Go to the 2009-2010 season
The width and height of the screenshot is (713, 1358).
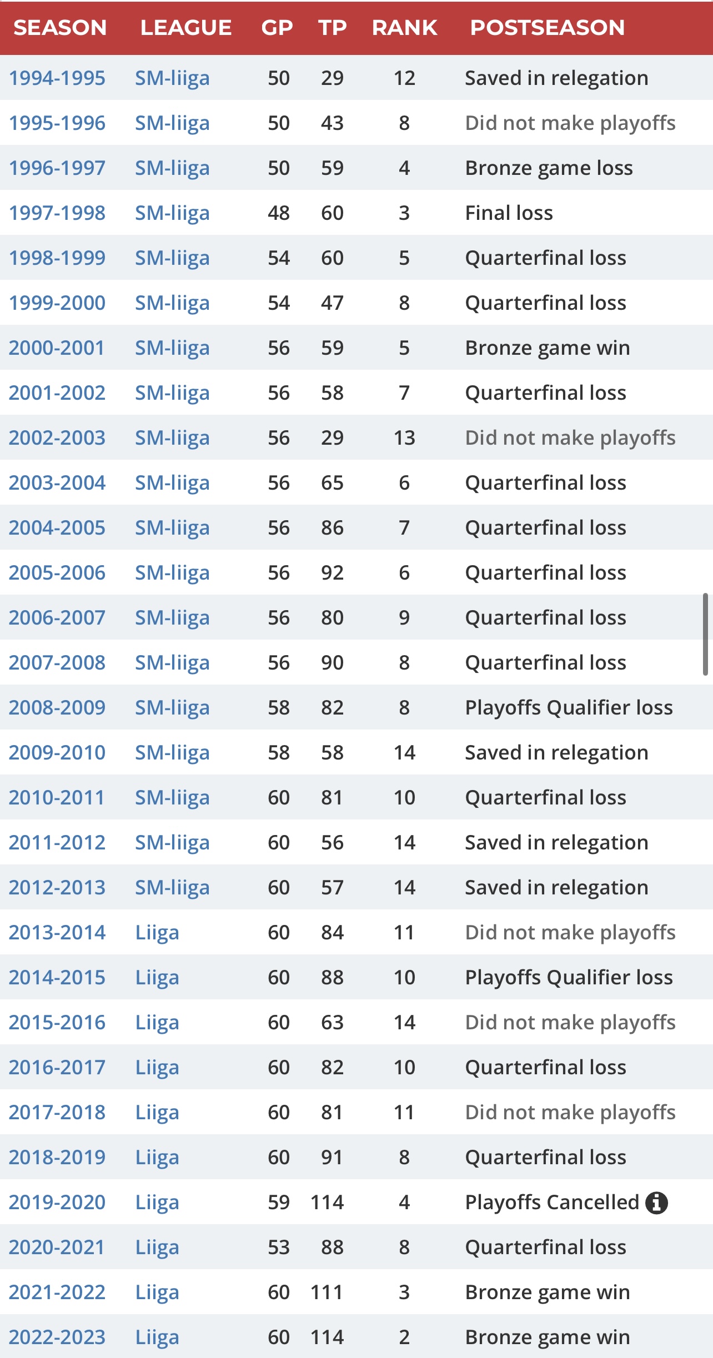pyautogui.click(x=57, y=753)
